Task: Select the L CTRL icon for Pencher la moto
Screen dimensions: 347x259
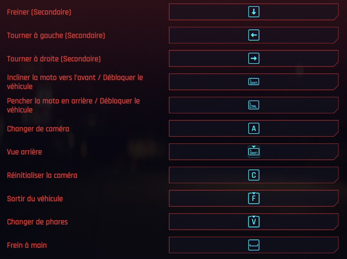Action: [x=253, y=105]
